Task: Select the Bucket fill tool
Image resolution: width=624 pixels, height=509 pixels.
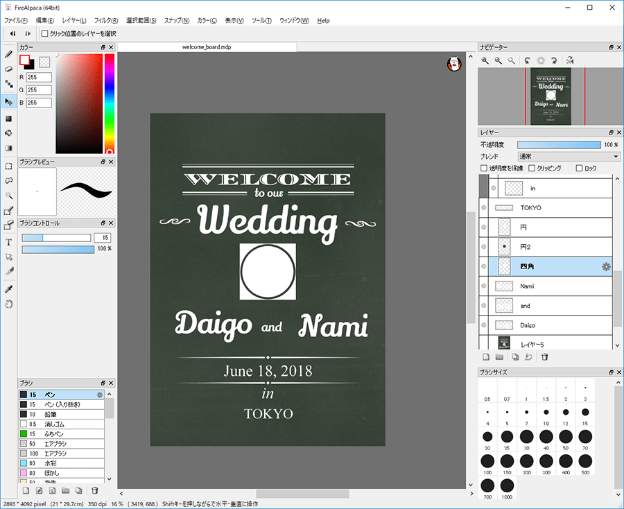Action: point(9,133)
